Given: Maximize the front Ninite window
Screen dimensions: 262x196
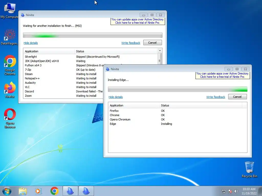Looking at the screenshot, I should (237, 69).
